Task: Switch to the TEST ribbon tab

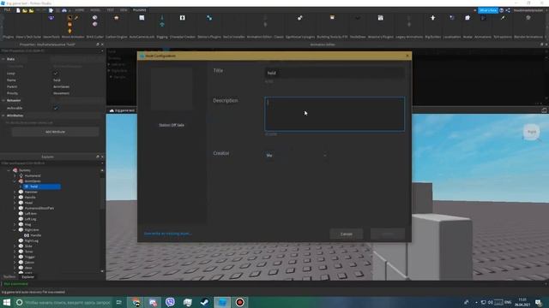Action: click(111, 10)
